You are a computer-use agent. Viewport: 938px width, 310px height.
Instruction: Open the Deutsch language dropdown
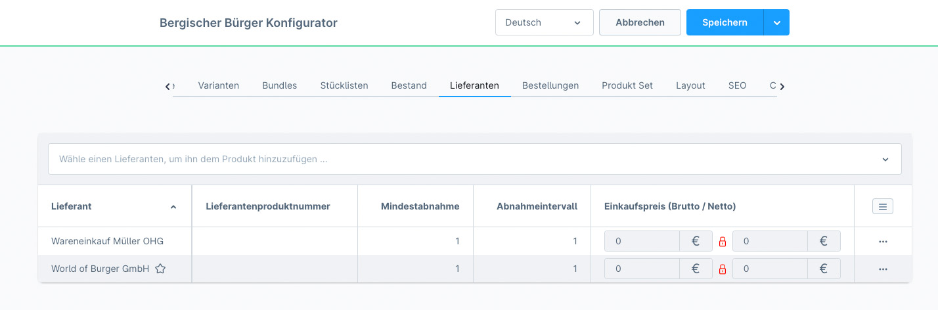point(544,22)
